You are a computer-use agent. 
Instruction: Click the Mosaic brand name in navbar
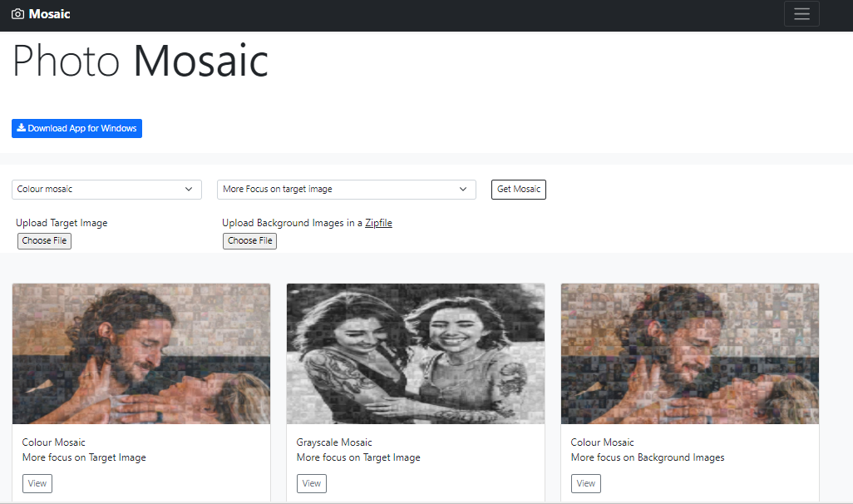click(50, 14)
